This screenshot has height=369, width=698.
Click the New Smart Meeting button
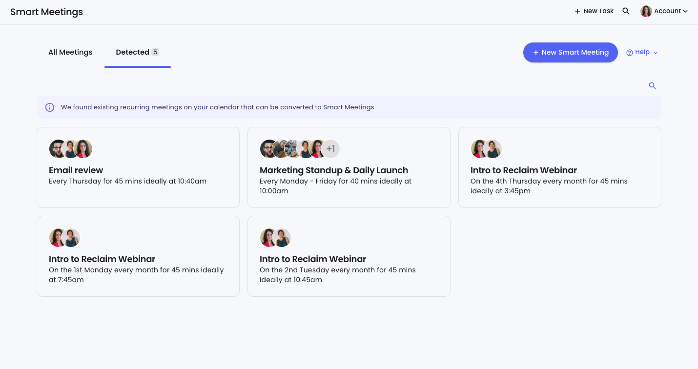571,52
